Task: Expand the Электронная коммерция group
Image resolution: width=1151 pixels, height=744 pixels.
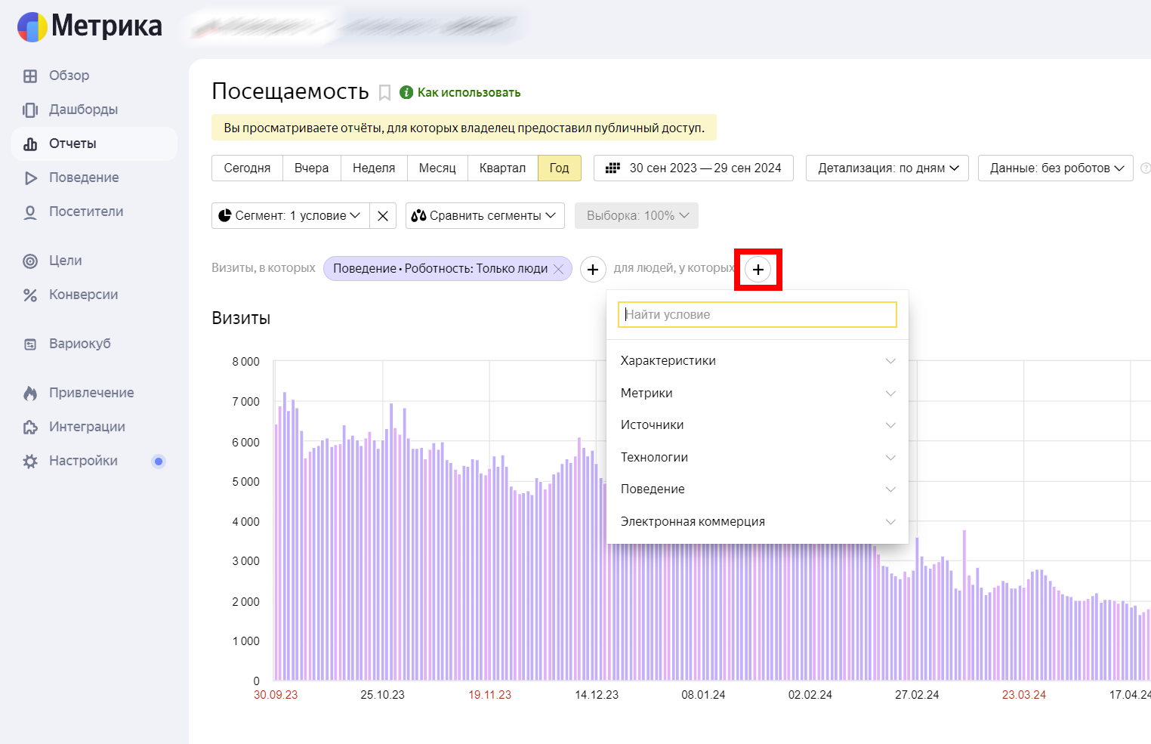Action: pos(757,522)
